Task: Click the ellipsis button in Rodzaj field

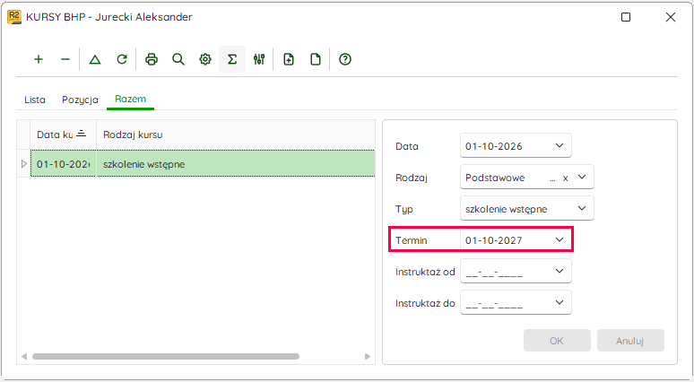Action: [x=552, y=179]
